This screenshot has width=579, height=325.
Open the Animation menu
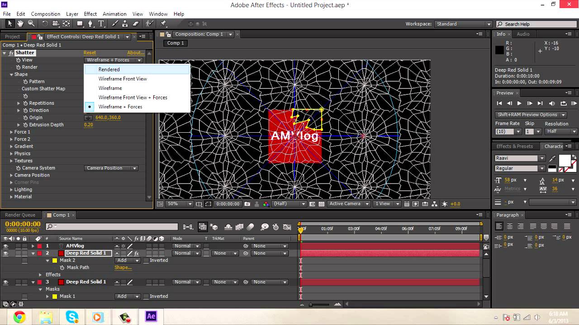(114, 14)
